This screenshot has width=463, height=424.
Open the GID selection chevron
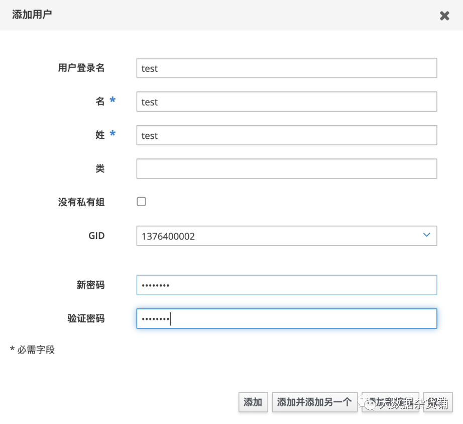click(x=426, y=235)
